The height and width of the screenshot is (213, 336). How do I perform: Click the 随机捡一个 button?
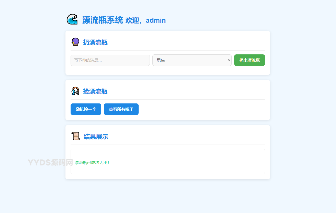coord(86,109)
